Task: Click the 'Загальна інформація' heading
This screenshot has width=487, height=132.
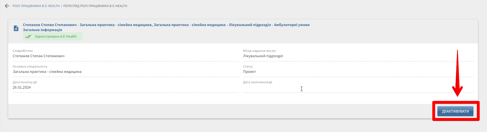Action: [x=42, y=30]
